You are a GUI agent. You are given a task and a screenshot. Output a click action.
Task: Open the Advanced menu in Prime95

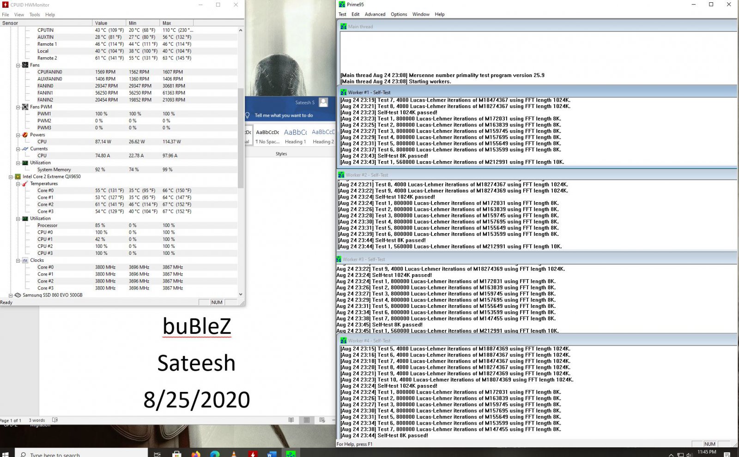(x=375, y=14)
